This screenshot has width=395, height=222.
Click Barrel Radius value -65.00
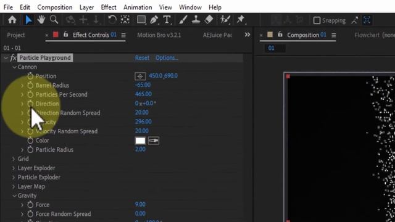pos(143,85)
